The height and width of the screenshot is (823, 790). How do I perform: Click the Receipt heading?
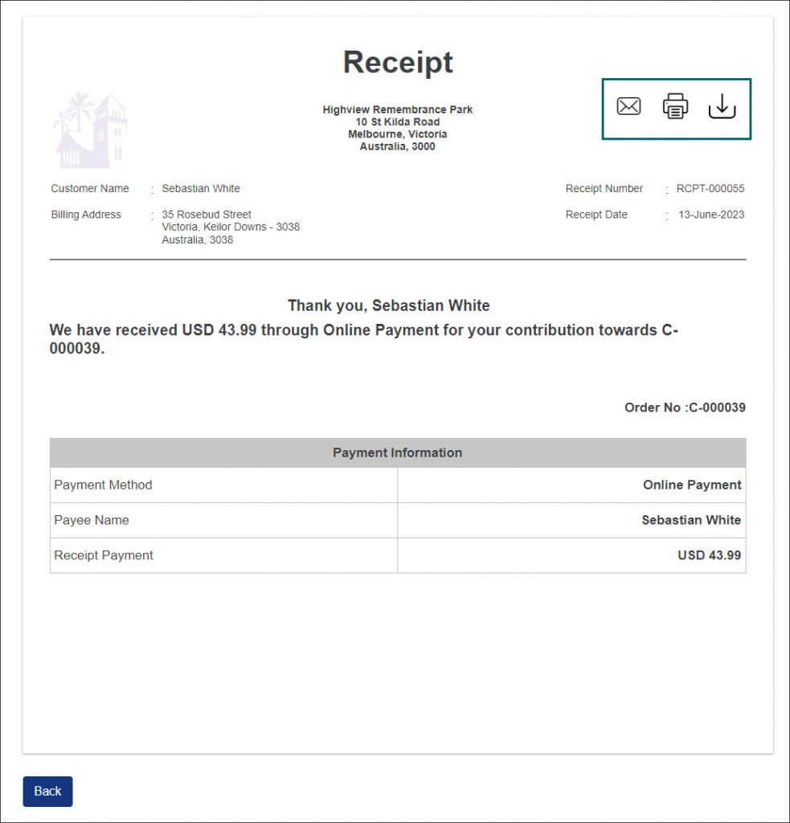[x=397, y=62]
